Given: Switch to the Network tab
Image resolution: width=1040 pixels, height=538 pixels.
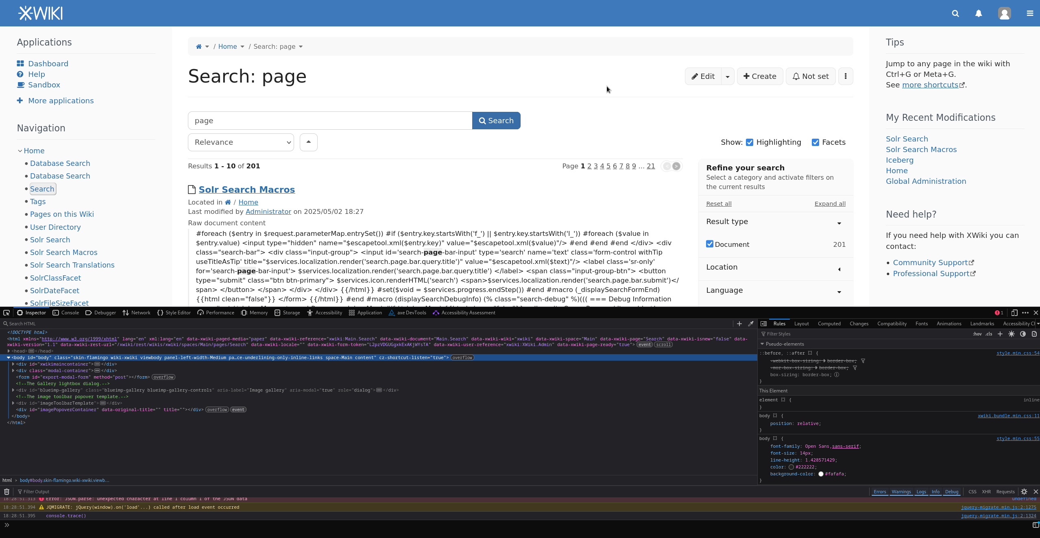Looking at the screenshot, I should tap(136, 313).
